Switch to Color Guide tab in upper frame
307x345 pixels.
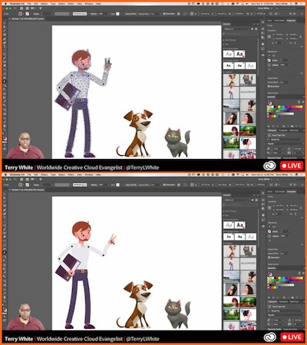(x=279, y=21)
